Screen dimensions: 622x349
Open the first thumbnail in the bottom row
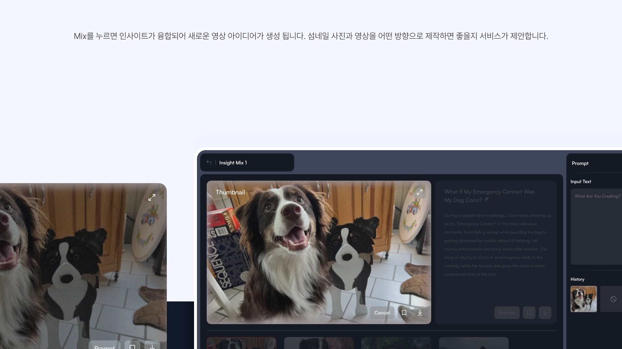coord(241,343)
